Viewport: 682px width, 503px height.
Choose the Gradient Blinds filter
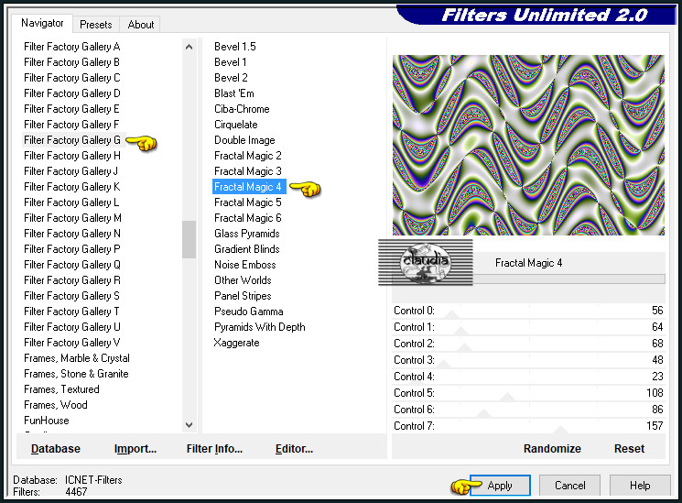[247, 249]
